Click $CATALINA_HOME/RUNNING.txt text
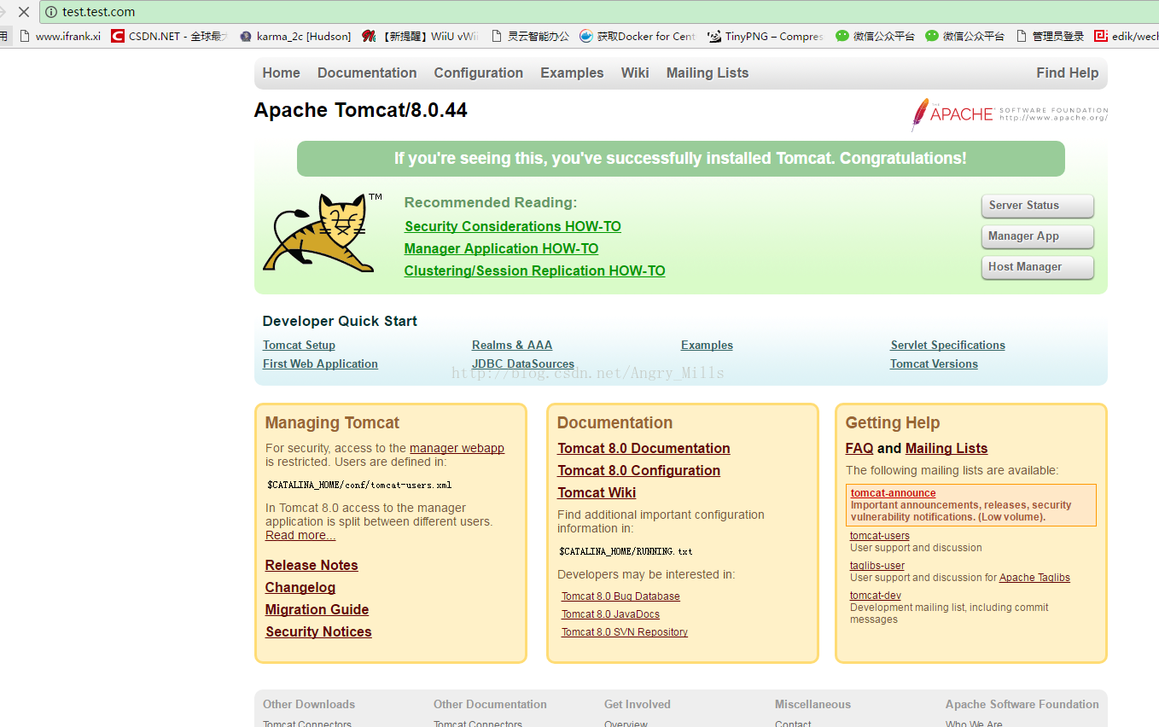The width and height of the screenshot is (1159, 727). 626,551
